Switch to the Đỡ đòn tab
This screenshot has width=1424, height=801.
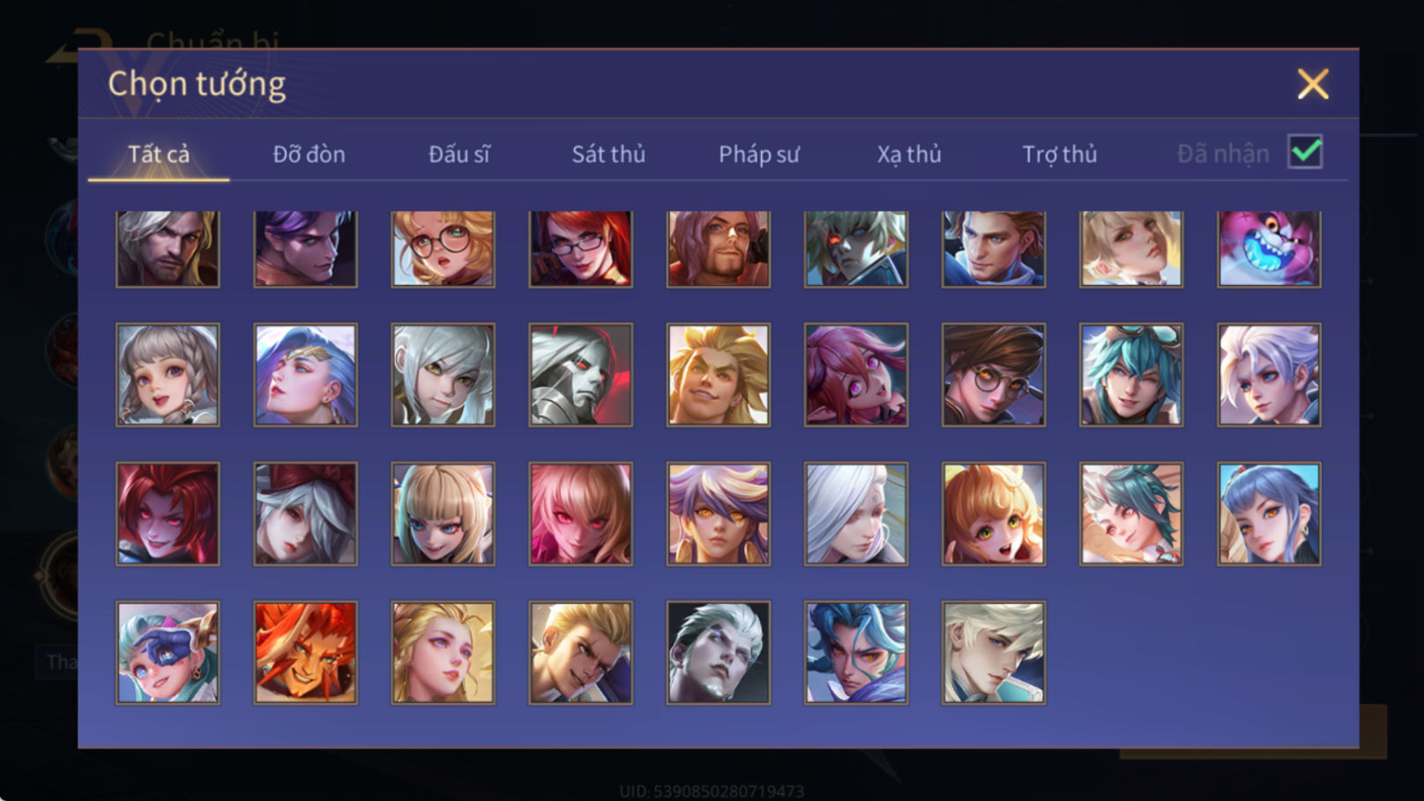click(309, 154)
